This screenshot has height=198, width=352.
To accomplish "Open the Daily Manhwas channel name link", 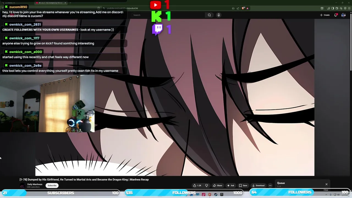I will tap(35, 184).
